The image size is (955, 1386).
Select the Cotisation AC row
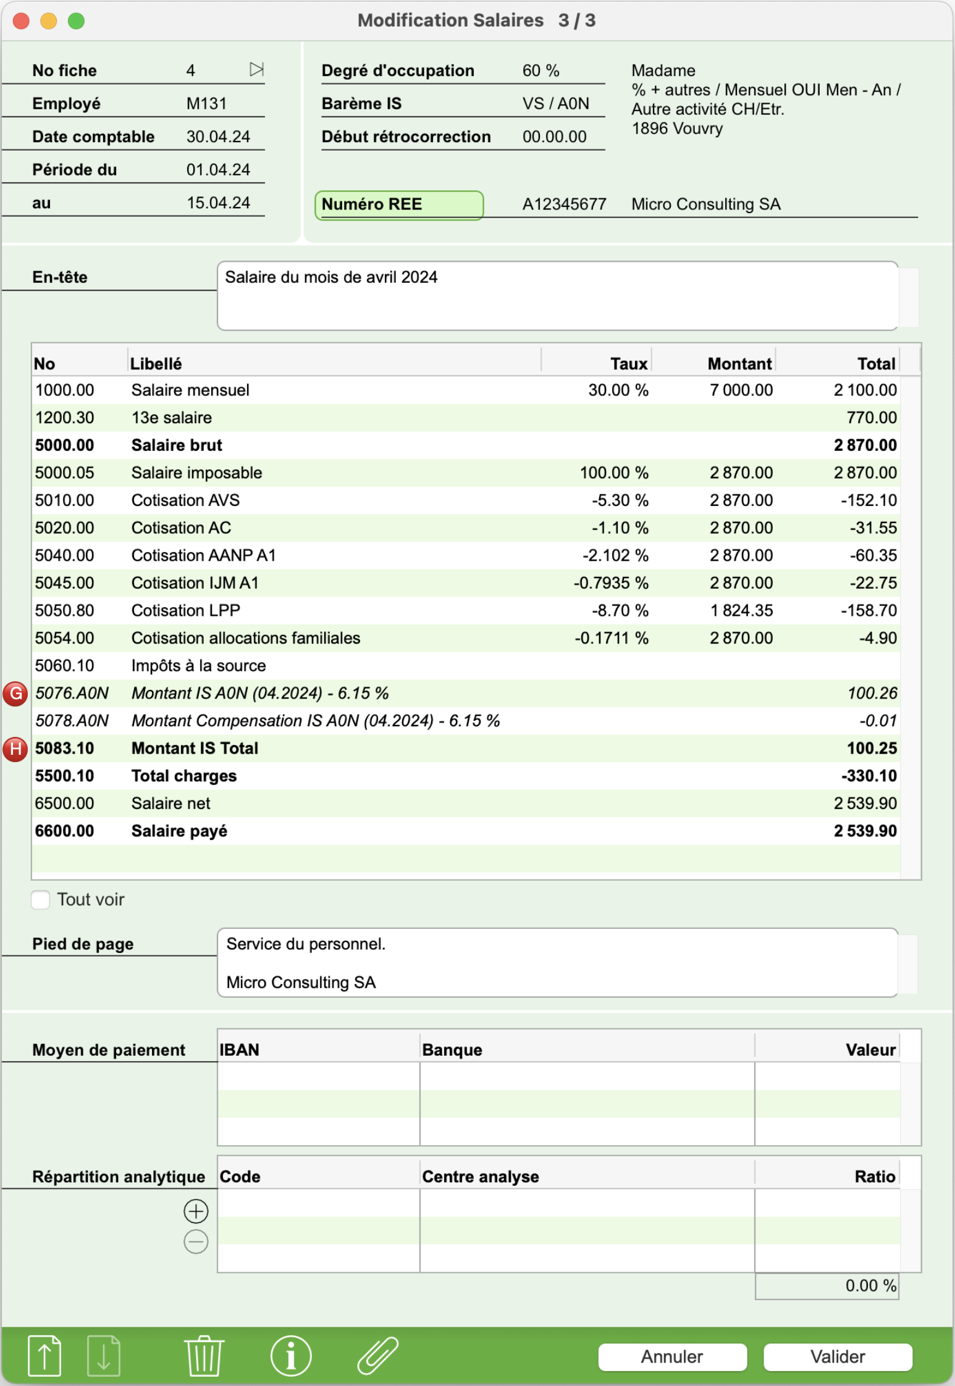pos(466,528)
